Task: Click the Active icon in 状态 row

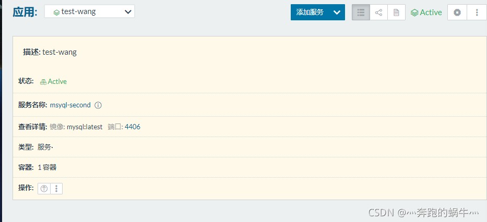Action: tap(43, 82)
